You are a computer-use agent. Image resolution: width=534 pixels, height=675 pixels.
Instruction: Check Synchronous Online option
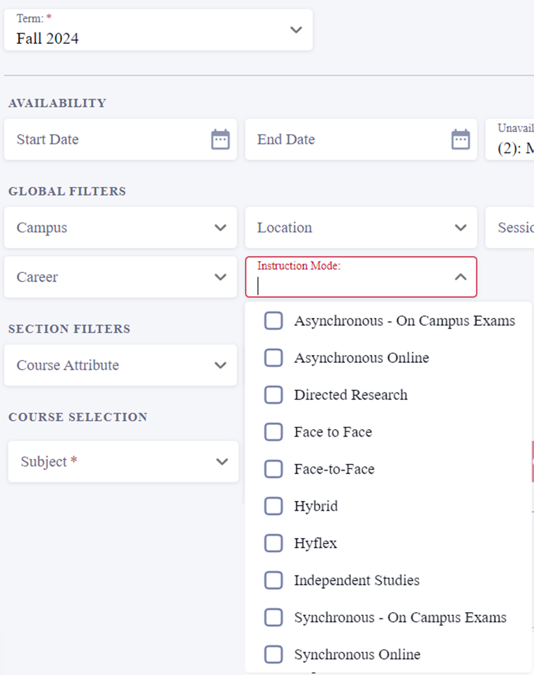273,655
